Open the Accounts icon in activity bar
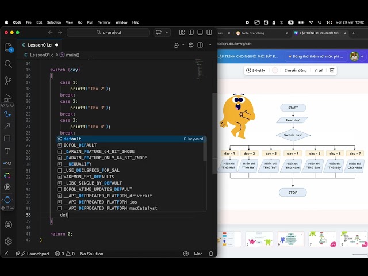This screenshot has width=368, height=276. (x=8, y=225)
